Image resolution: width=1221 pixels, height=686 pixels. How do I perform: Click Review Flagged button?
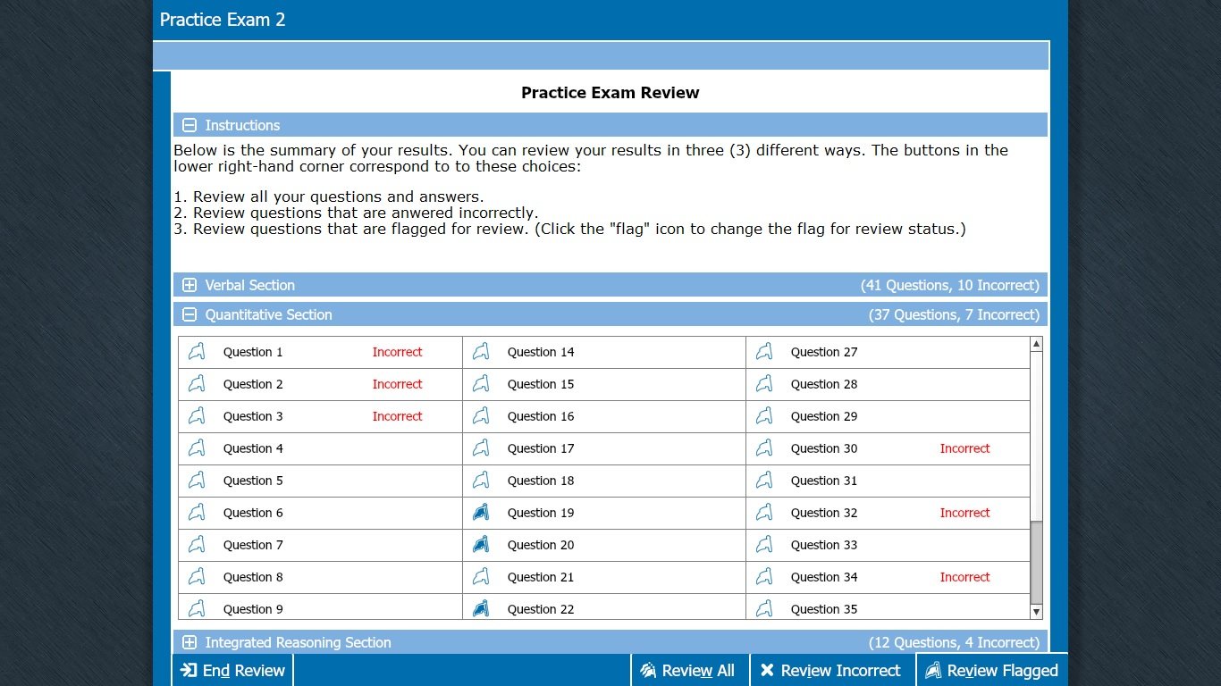click(992, 671)
